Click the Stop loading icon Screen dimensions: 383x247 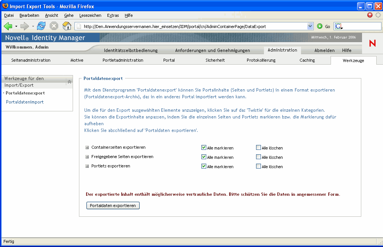pyautogui.click(x=54, y=26)
